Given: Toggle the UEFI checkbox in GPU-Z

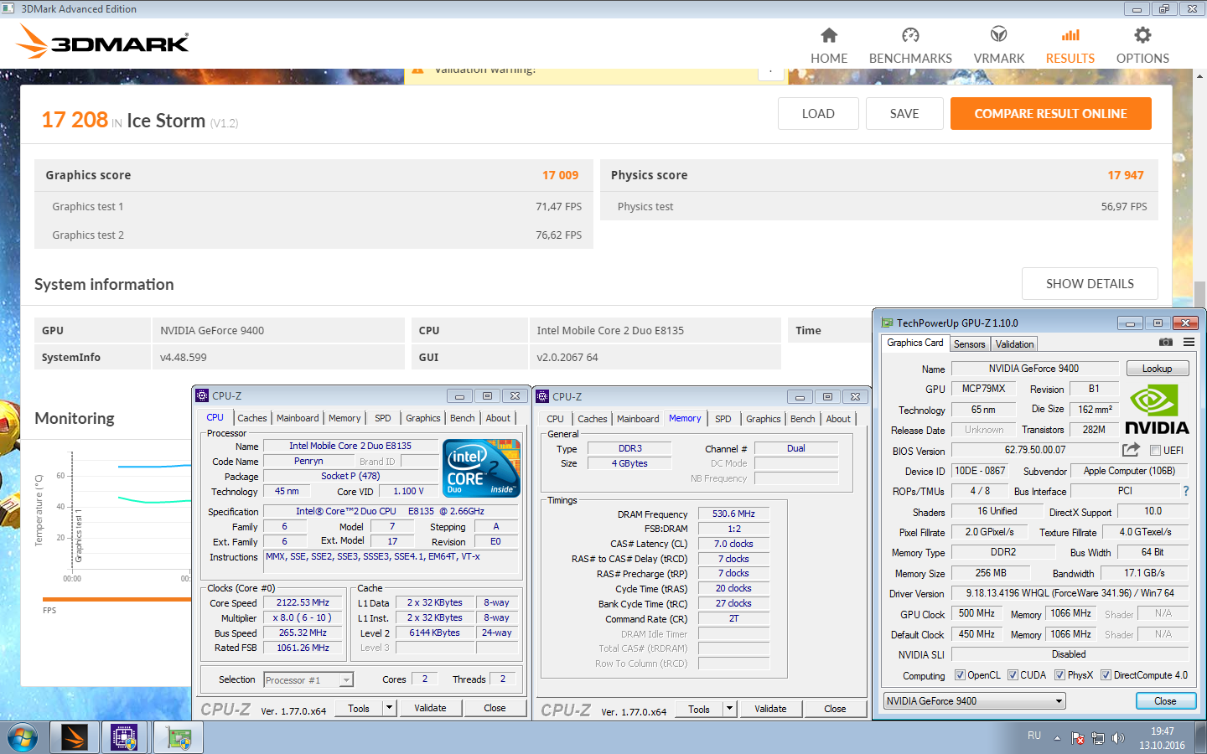Looking at the screenshot, I should (1155, 451).
